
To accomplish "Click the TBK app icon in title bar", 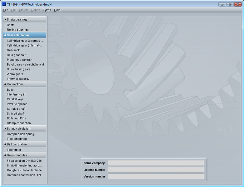I will point(4,4).
